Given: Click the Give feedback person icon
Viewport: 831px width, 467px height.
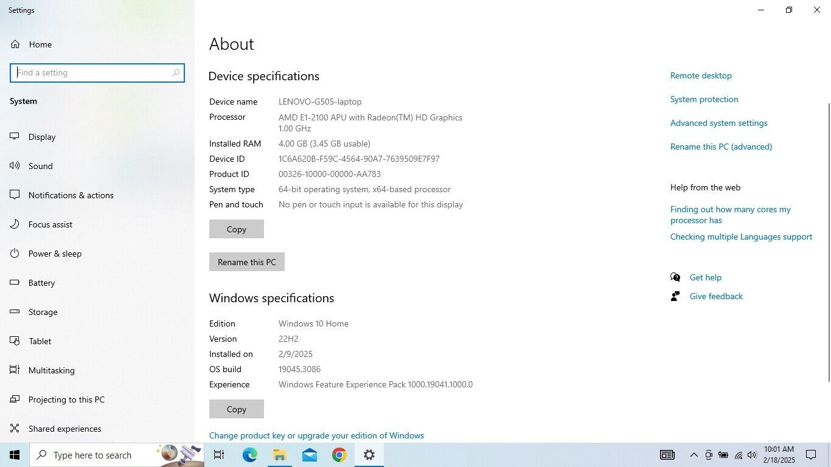Looking at the screenshot, I should coord(675,296).
